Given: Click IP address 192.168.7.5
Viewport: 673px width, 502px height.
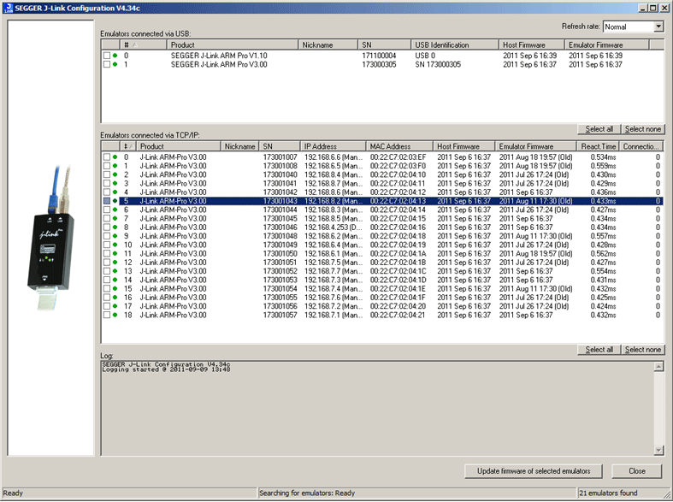Looking at the screenshot, I should click(333, 263).
